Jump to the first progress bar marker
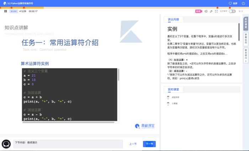Screen dimensions: 249x151 pos(0,7)
